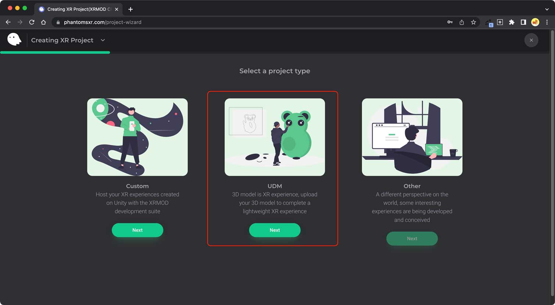Open the share icon in address bar
Viewport: 555px width, 305px height.
point(462,22)
